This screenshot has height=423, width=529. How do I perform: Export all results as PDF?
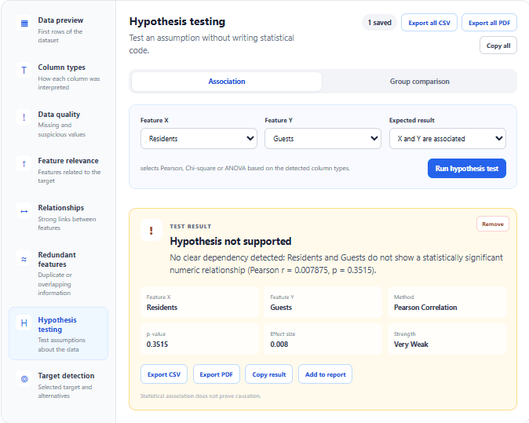click(x=489, y=23)
